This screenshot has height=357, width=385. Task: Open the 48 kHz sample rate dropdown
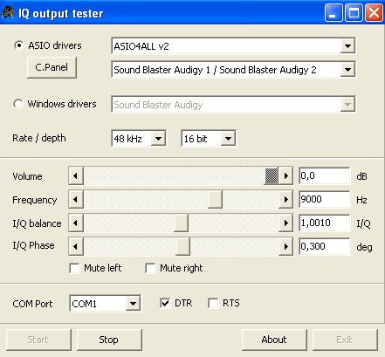(158, 139)
